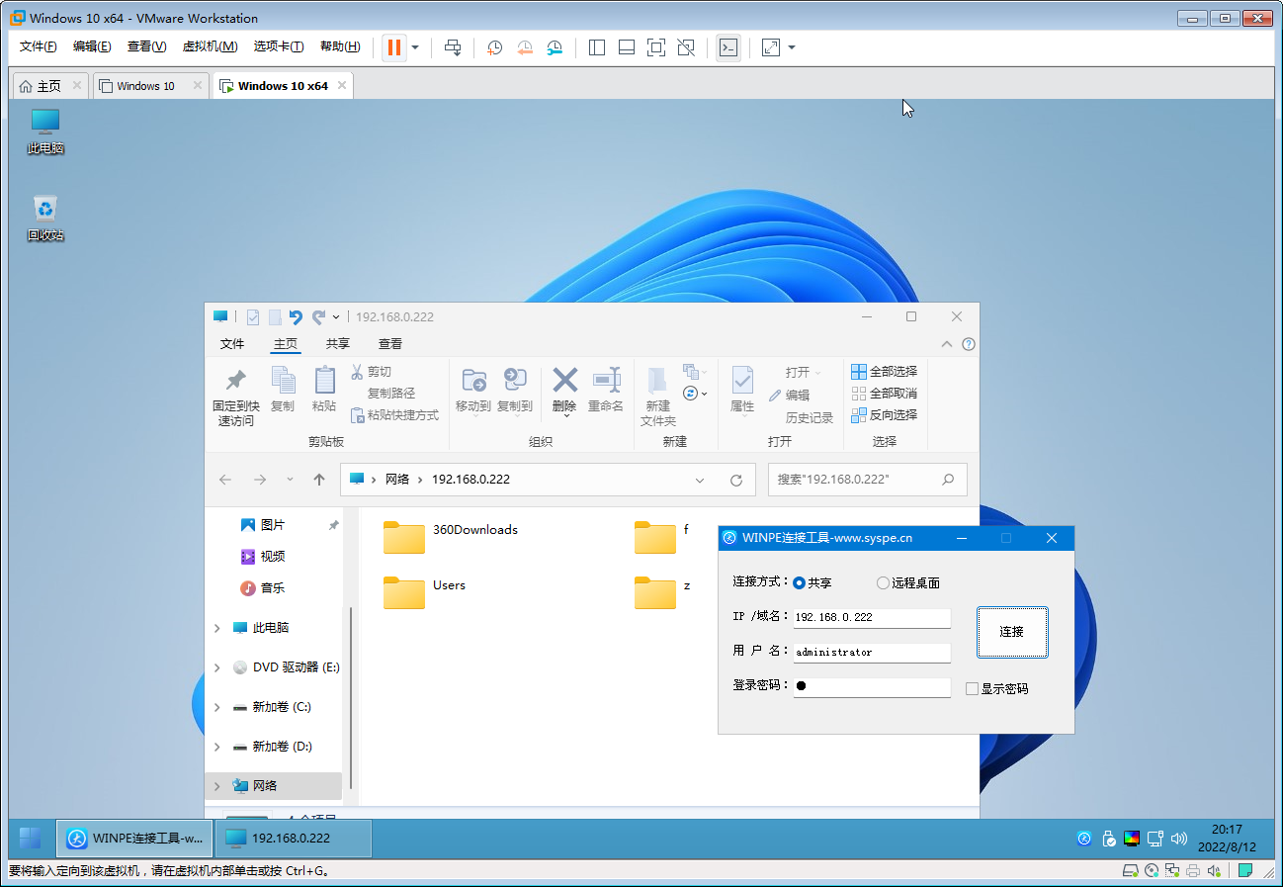
Task: Expand This PC (此电脑) in navigation tree
Action: pyautogui.click(x=217, y=628)
